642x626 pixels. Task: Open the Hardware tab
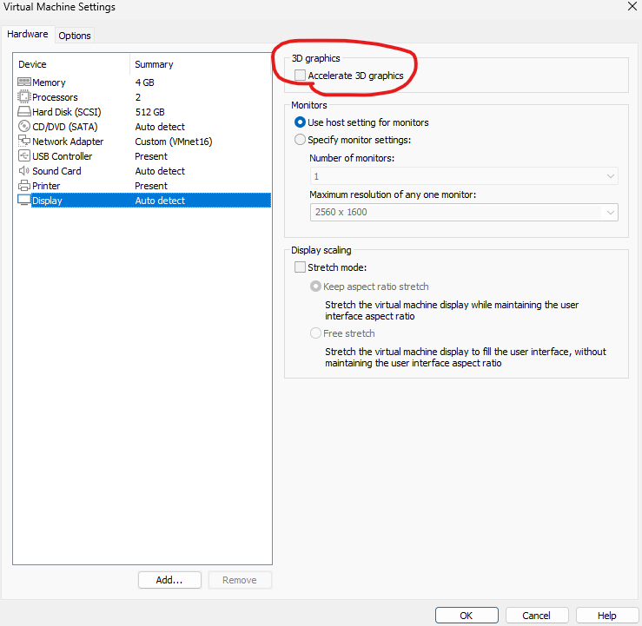point(28,35)
